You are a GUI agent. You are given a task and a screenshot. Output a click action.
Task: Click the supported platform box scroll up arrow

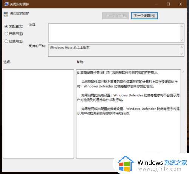coord(182,47)
